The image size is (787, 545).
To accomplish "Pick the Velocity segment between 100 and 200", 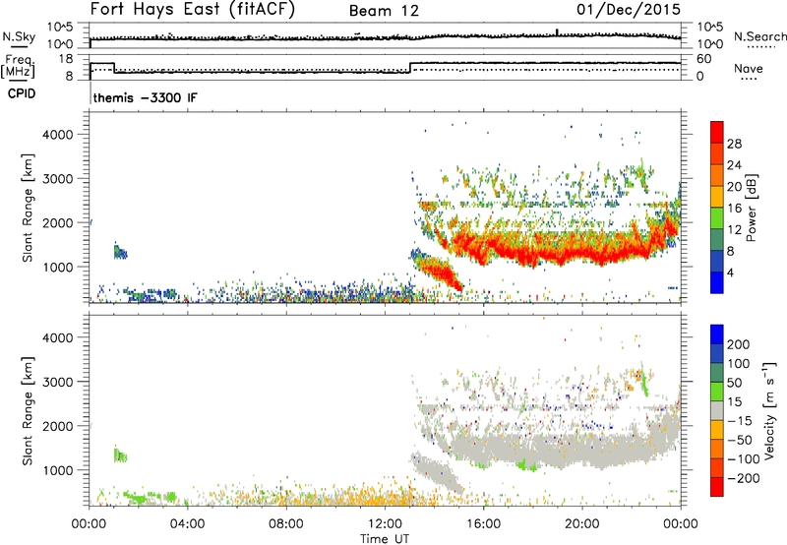I will 717,353.
